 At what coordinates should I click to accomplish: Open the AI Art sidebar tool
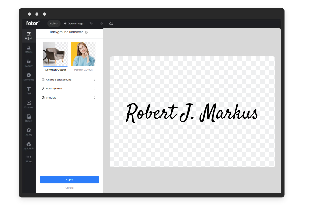tap(29, 132)
